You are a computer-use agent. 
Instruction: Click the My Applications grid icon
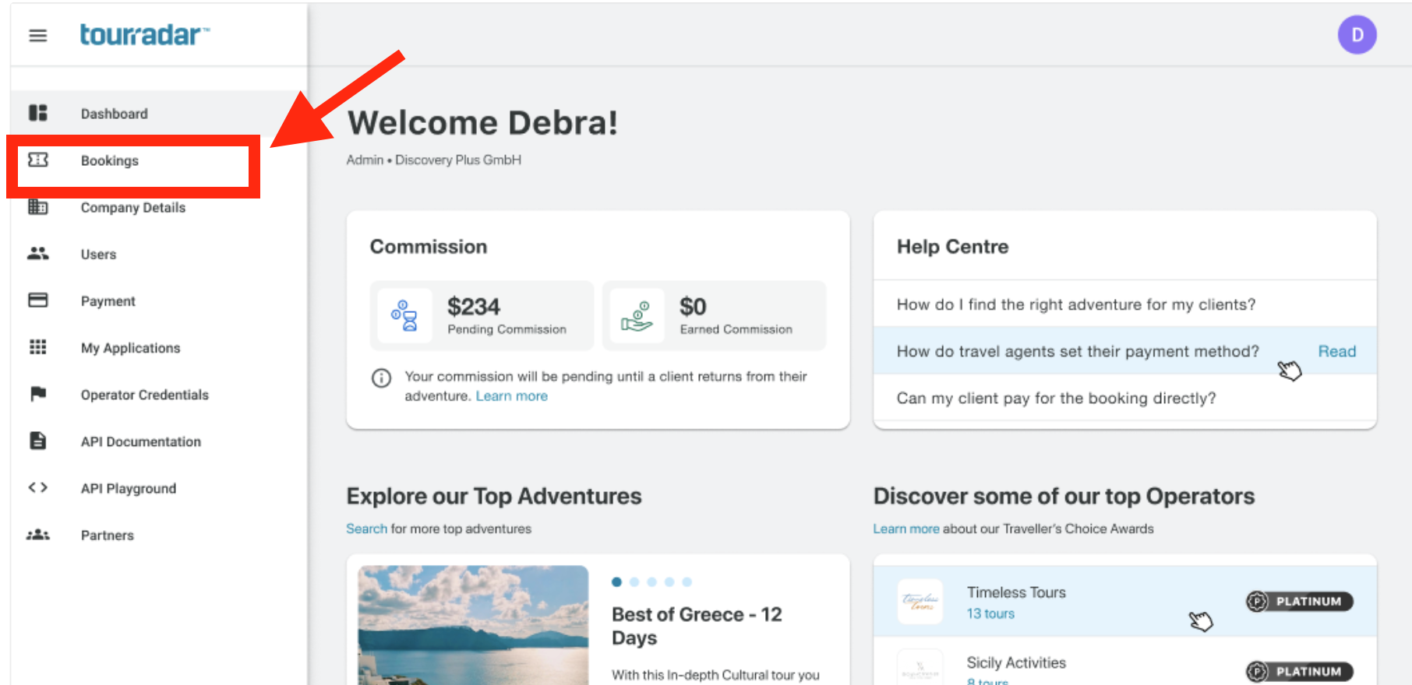click(x=37, y=347)
